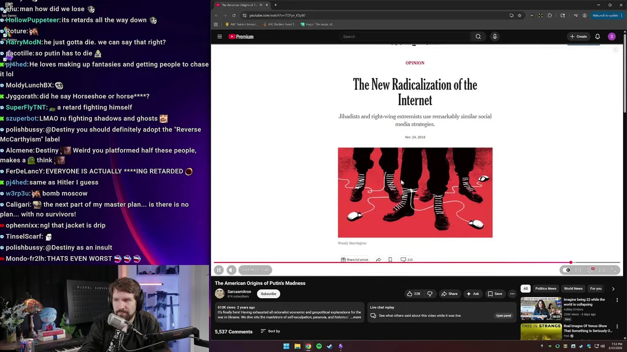The image size is (627, 352).
Task: Open the Create menu
Action: [x=578, y=37]
